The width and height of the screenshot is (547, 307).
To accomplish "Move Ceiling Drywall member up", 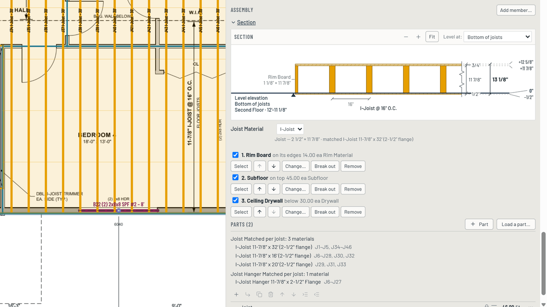I will pos(259,212).
